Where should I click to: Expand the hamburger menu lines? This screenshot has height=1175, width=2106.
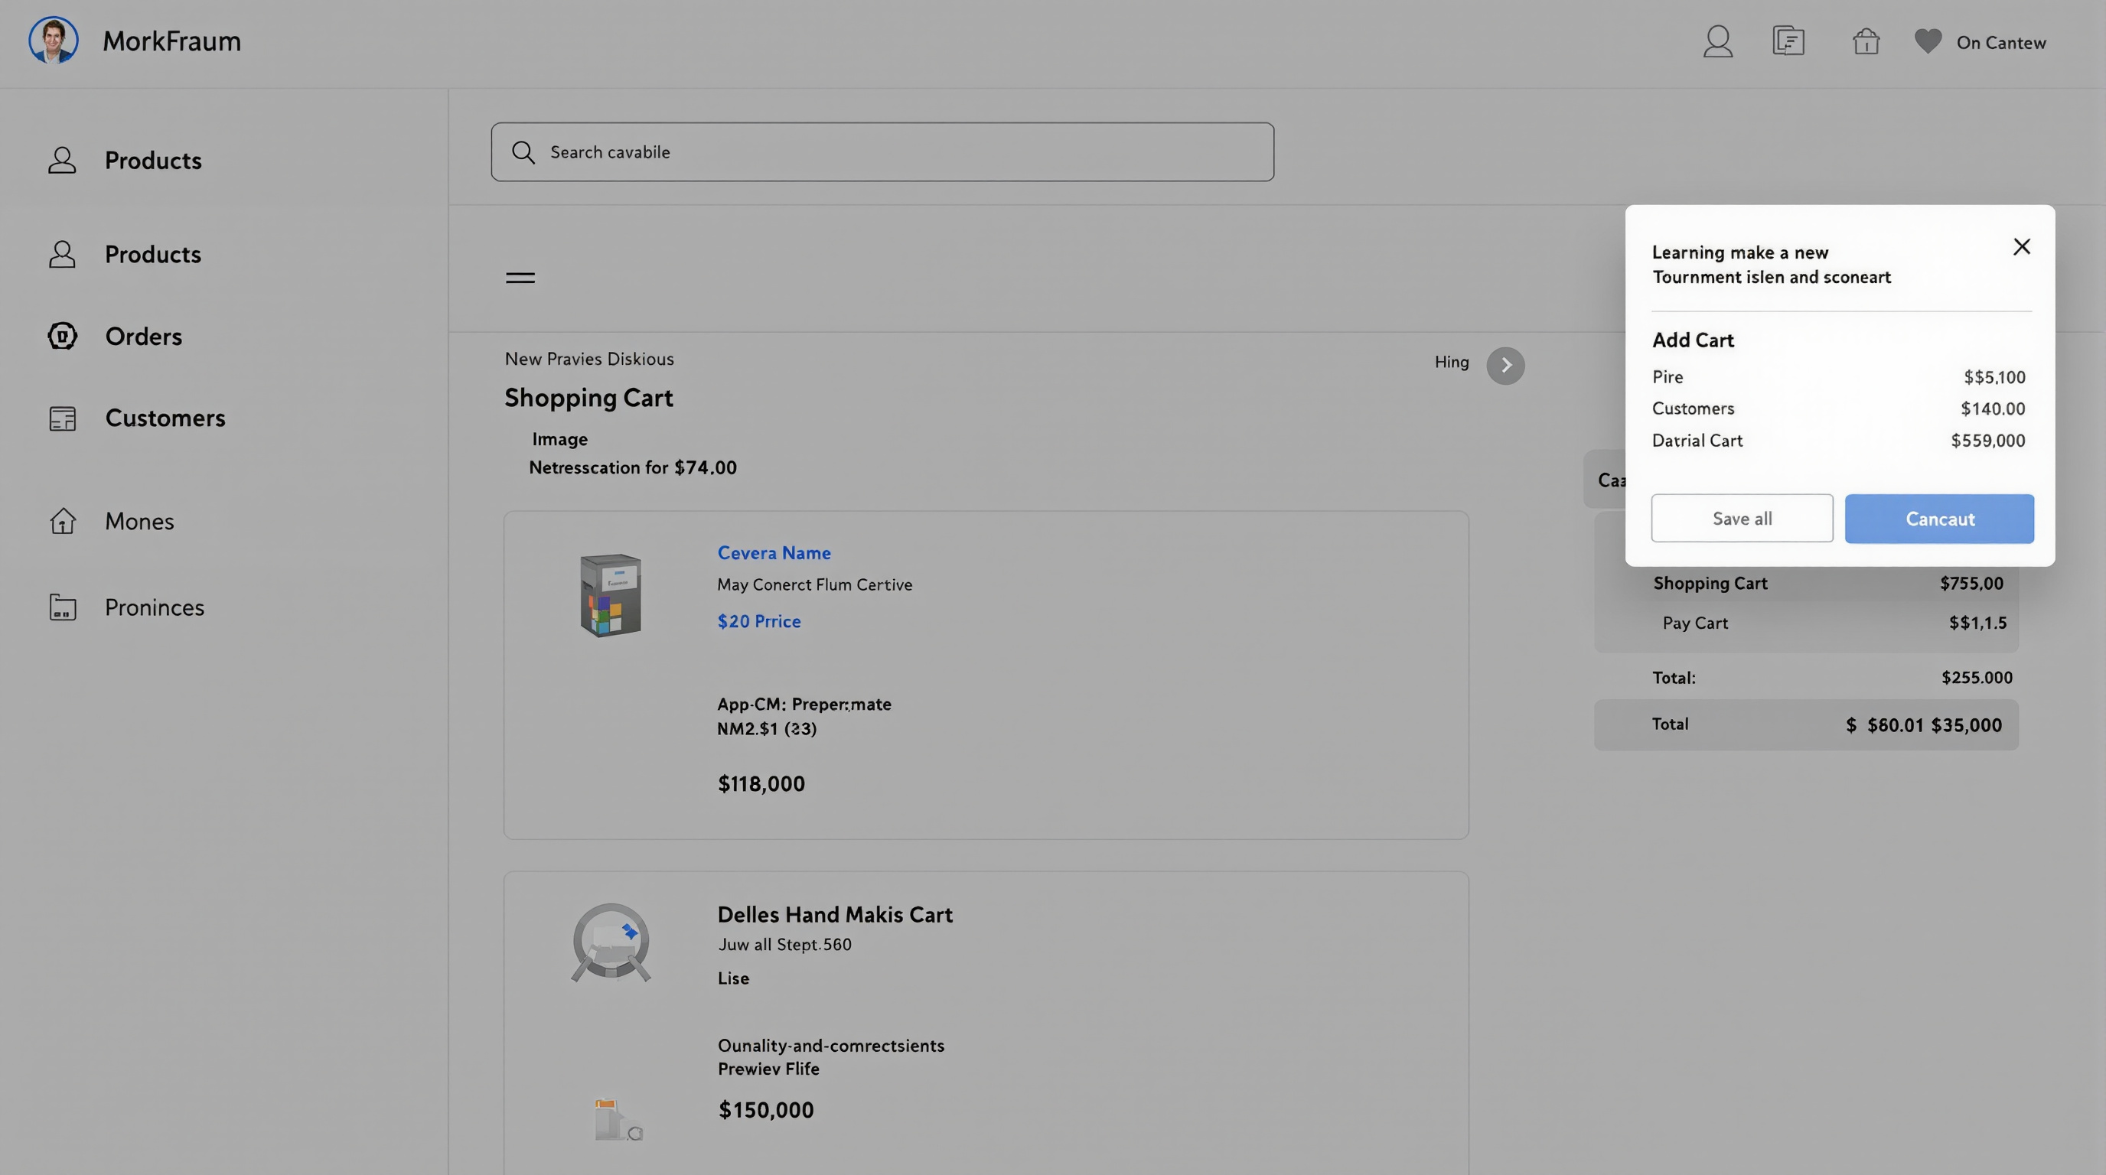[520, 278]
